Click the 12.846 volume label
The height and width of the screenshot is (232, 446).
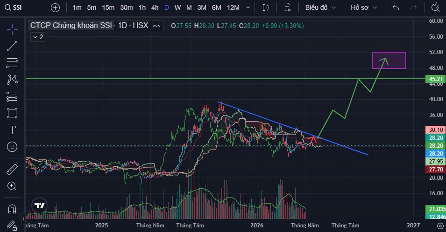click(x=435, y=217)
